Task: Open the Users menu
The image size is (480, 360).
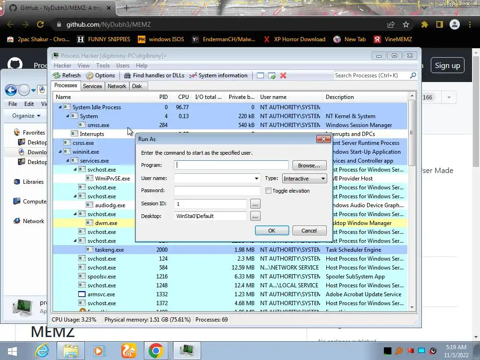Action: point(123,66)
